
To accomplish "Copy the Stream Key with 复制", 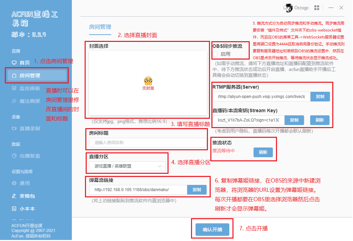I will 294,120.
